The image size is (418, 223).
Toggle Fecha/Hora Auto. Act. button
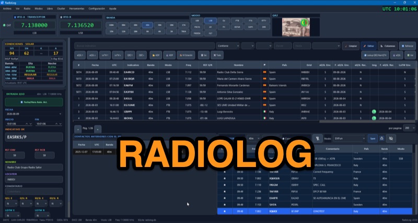pyautogui.click(x=34, y=102)
